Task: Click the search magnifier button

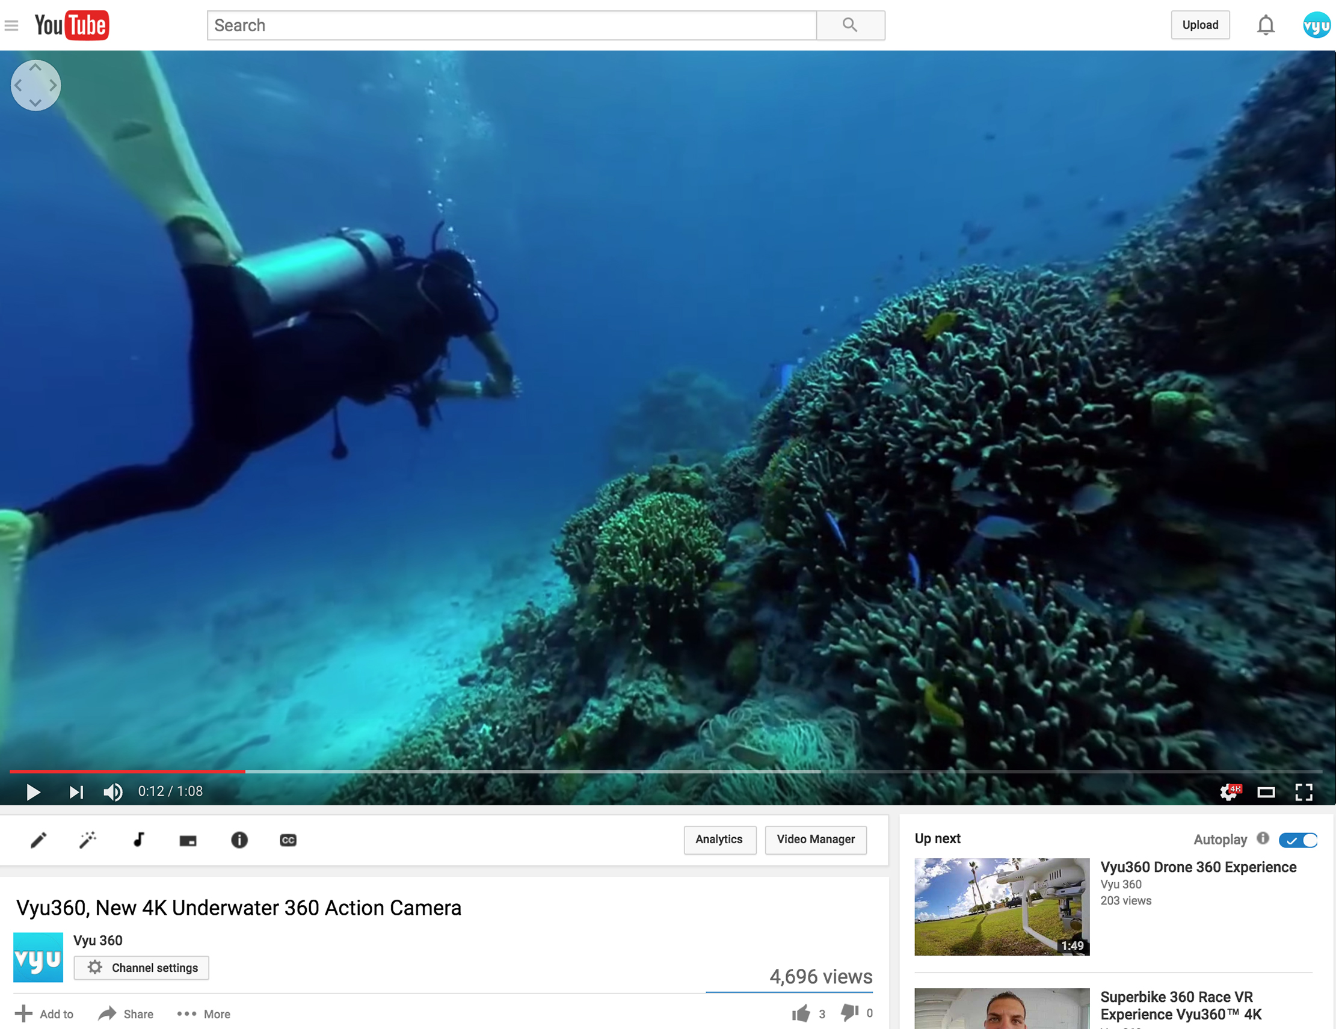Action: (x=851, y=25)
